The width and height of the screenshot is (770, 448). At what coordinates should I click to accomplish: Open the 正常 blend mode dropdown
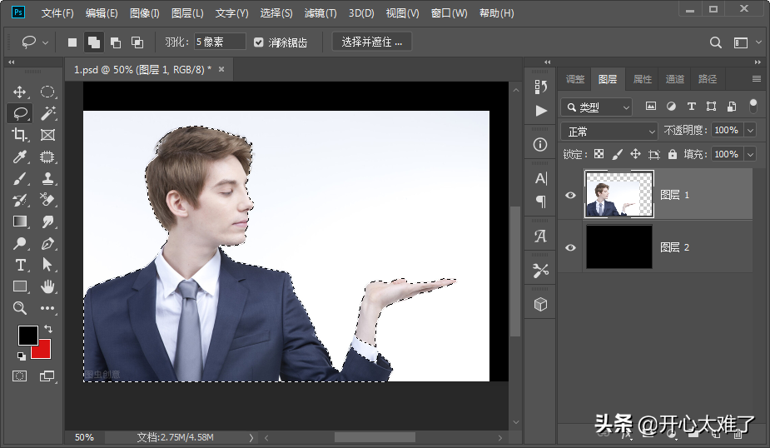coord(609,132)
